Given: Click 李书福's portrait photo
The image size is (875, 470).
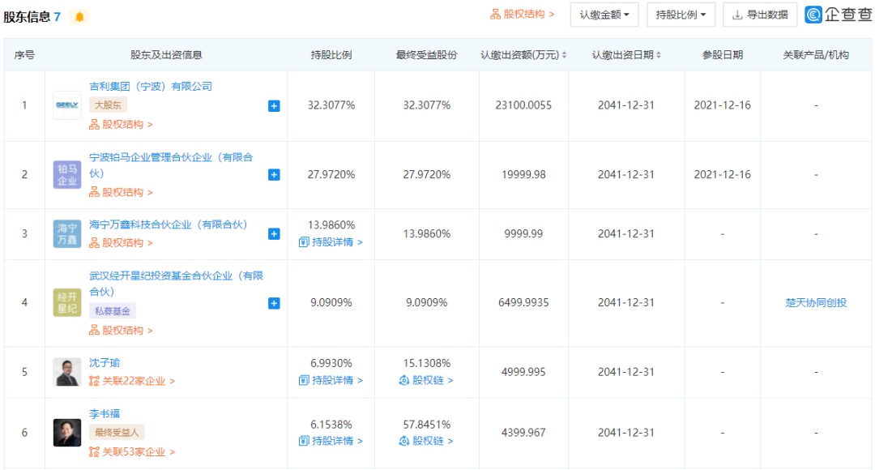Looking at the screenshot, I should click(x=67, y=433).
